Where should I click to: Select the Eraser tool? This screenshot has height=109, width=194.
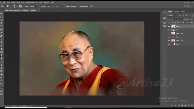(x=2, y=49)
